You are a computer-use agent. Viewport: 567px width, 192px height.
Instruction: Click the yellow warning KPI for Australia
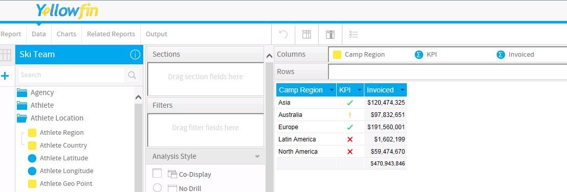[x=350, y=115]
